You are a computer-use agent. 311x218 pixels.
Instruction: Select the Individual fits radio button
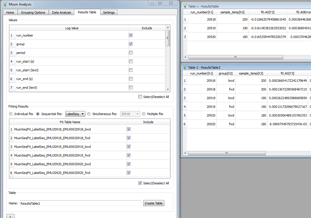tap(11, 114)
